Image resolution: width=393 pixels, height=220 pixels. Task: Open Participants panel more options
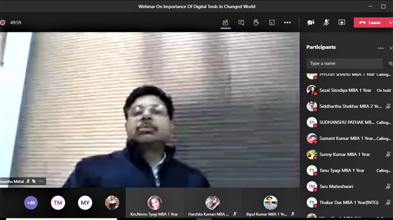pos(381,48)
